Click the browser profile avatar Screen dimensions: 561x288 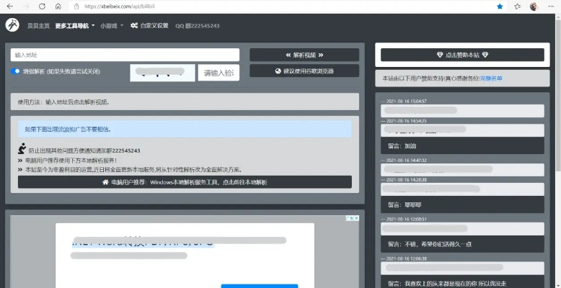534,6
